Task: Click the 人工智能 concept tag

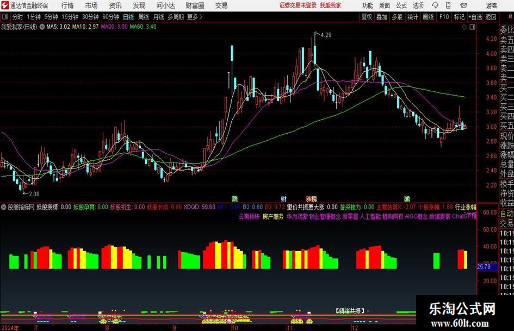Action: tap(370, 217)
